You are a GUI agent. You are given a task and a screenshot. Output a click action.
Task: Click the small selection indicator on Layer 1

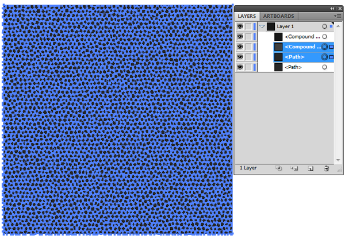click(x=331, y=26)
